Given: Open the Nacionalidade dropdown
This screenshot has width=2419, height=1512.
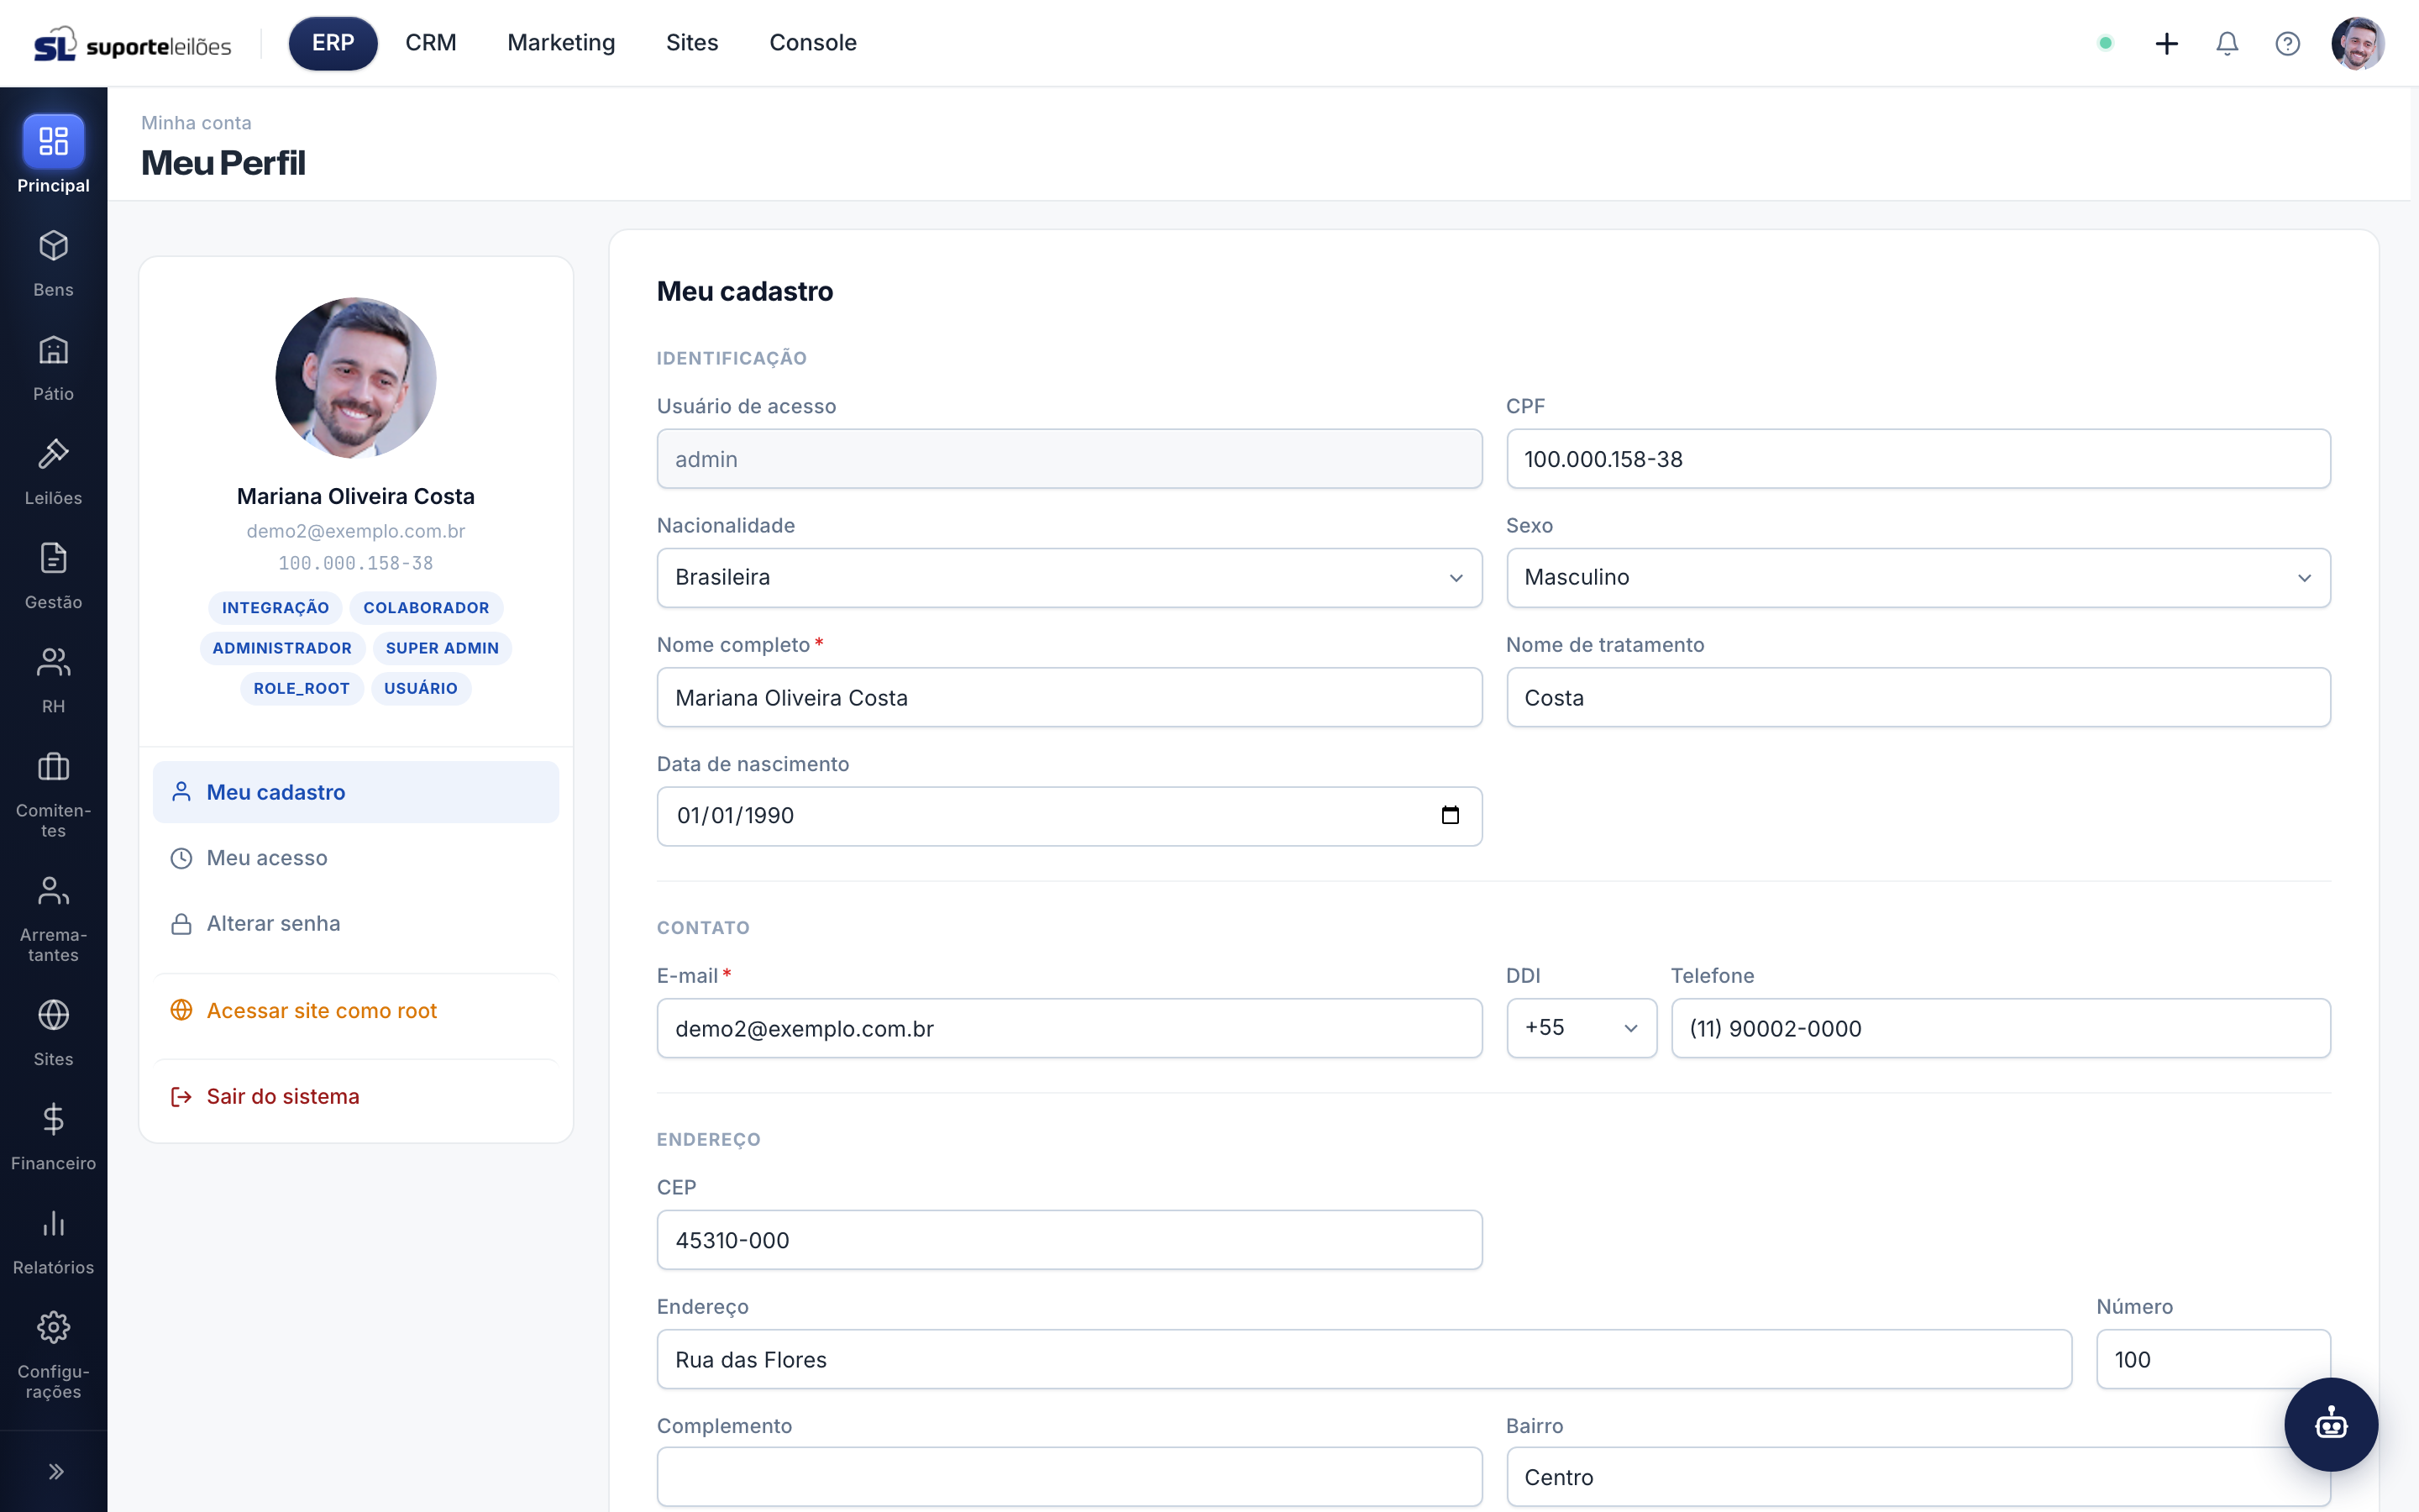Looking at the screenshot, I should pos(1068,578).
